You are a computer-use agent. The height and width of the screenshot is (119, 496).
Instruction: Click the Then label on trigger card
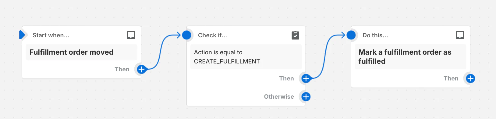click(x=122, y=69)
